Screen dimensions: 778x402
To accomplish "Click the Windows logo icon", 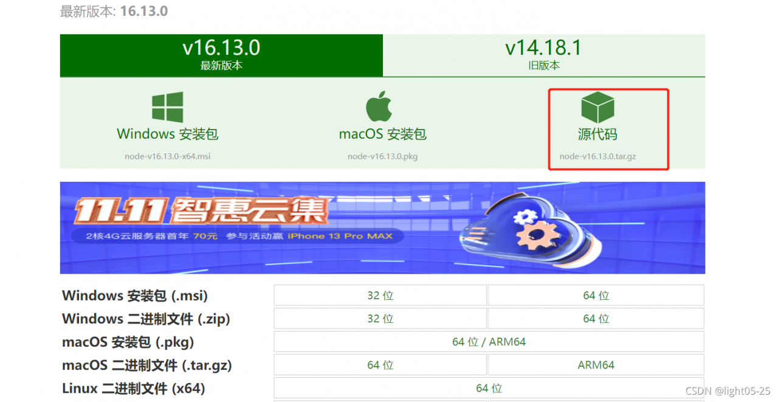I will (167, 107).
